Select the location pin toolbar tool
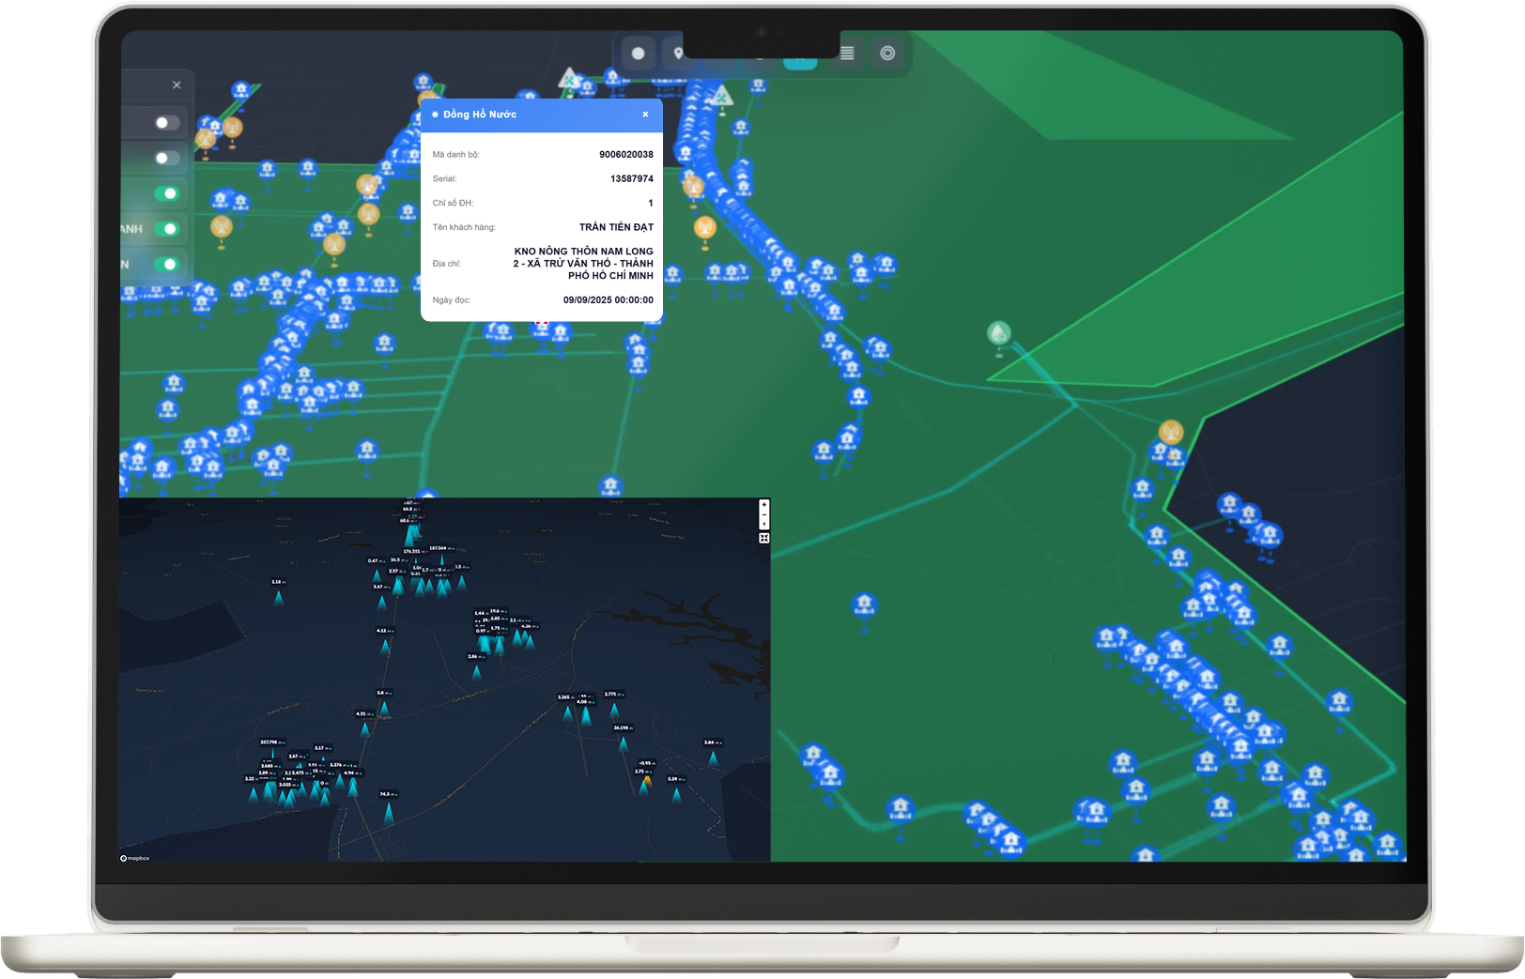The height and width of the screenshot is (979, 1525). 678,54
